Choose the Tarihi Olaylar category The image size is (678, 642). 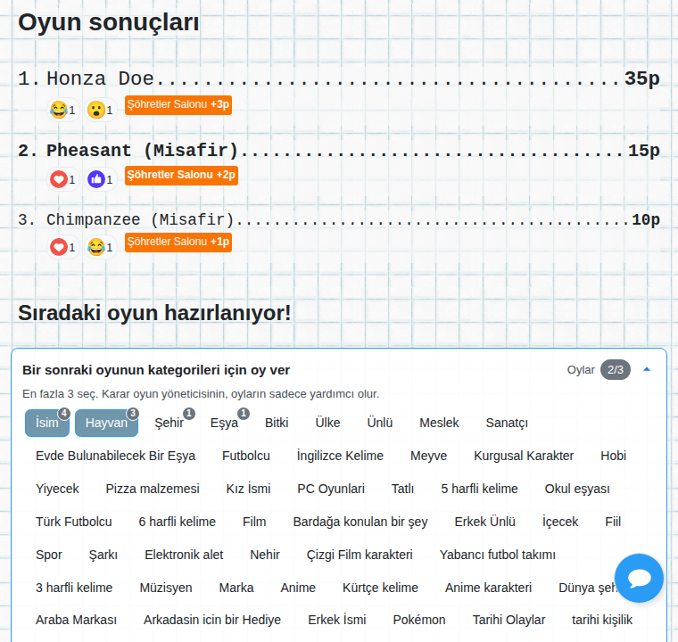click(x=508, y=620)
